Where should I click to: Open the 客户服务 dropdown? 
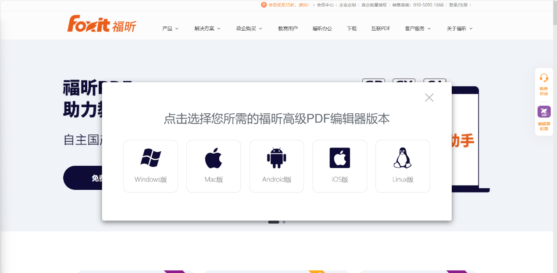click(415, 28)
